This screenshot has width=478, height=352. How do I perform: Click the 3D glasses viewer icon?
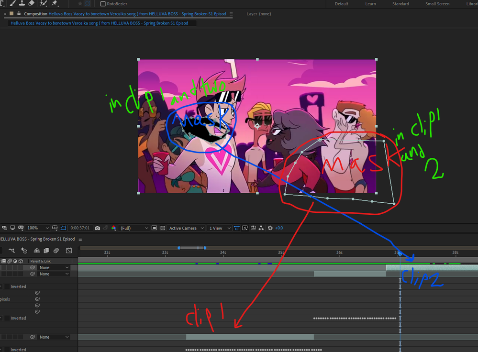[21, 228]
